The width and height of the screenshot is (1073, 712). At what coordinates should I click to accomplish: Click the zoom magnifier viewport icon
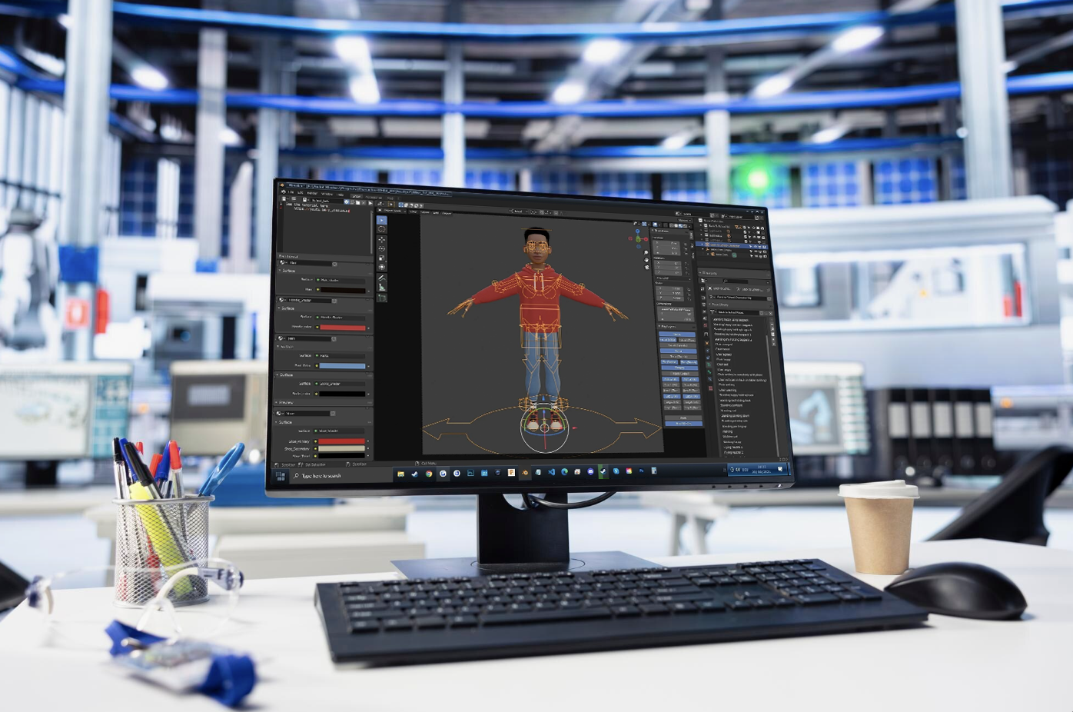(x=646, y=252)
